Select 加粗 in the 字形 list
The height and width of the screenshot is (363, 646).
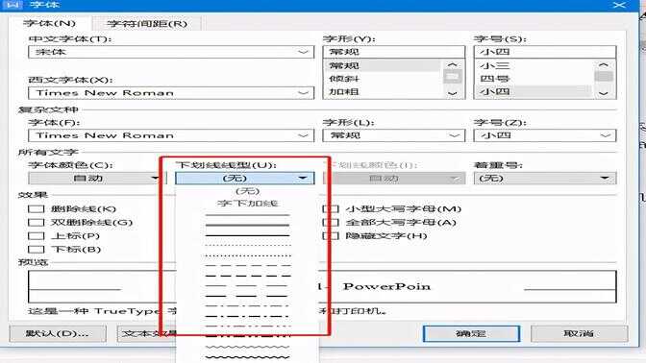coord(383,92)
